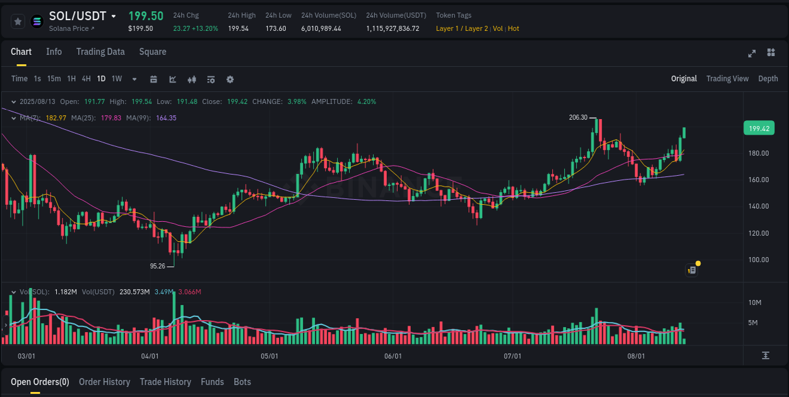Screen dimensions: 789x397
Task: Open chart display options via the list icon
Action: (210, 79)
